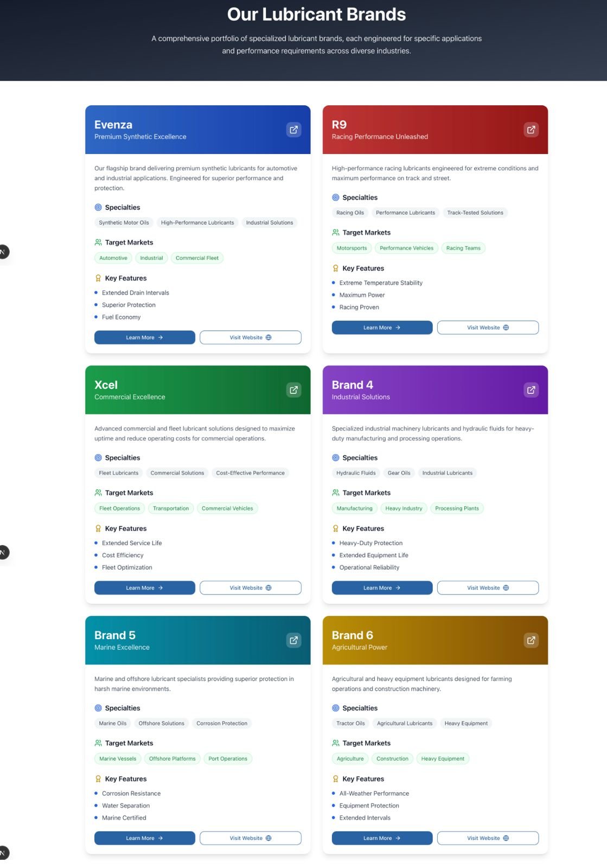Click Target Markets people icon in Brand 5 card
This screenshot has height=868, width=607.
98,743
